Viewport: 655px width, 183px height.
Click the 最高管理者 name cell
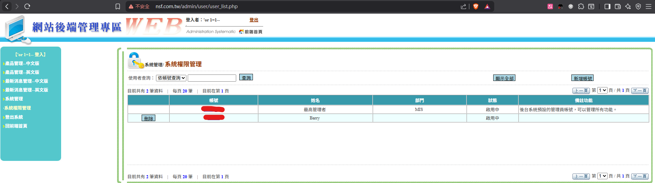[315, 110]
